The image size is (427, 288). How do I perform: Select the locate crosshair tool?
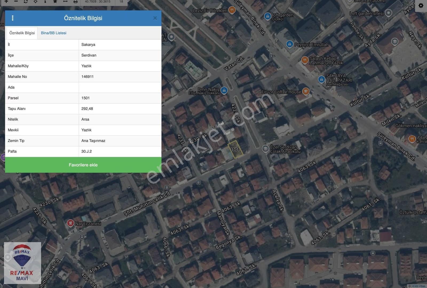[x=35, y=2]
